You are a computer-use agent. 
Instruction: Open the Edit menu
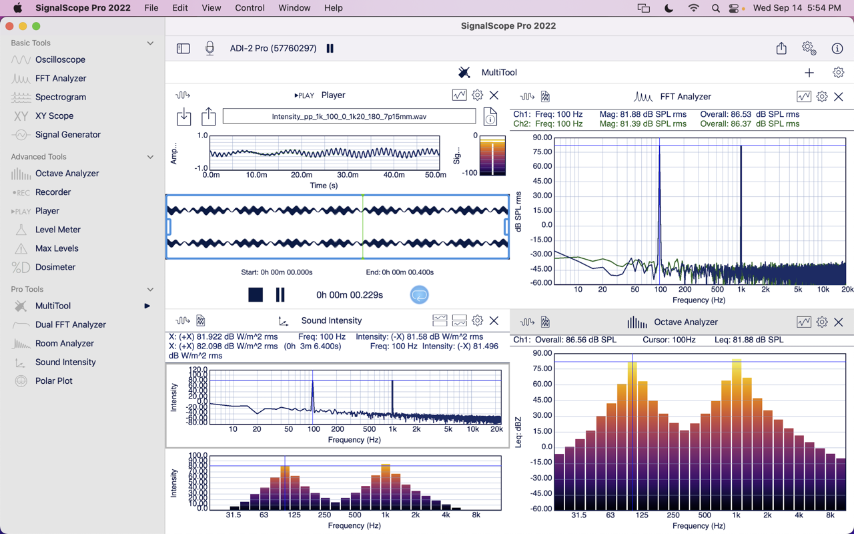point(180,8)
